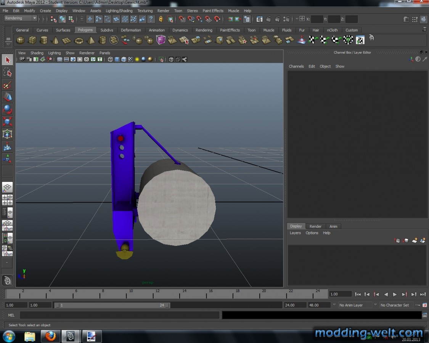Image resolution: width=429 pixels, height=343 pixels.
Task: Activate the Lasso select tool
Action: [x=7, y=72]
